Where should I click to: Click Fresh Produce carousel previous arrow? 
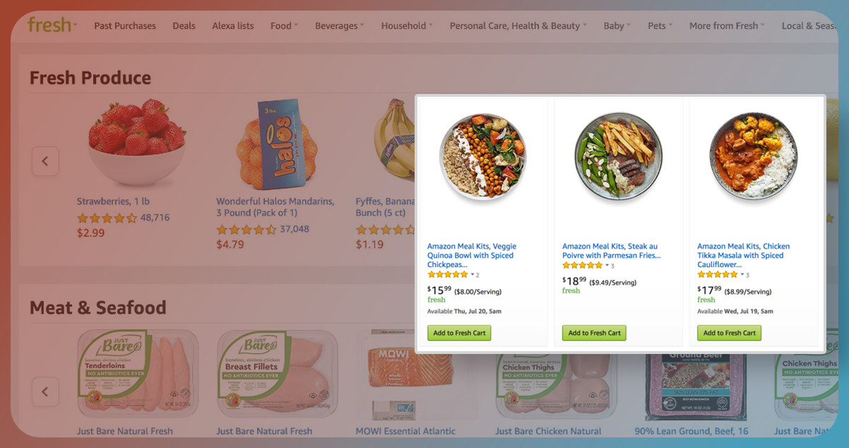pyautogui.click(x=45, y=161)
